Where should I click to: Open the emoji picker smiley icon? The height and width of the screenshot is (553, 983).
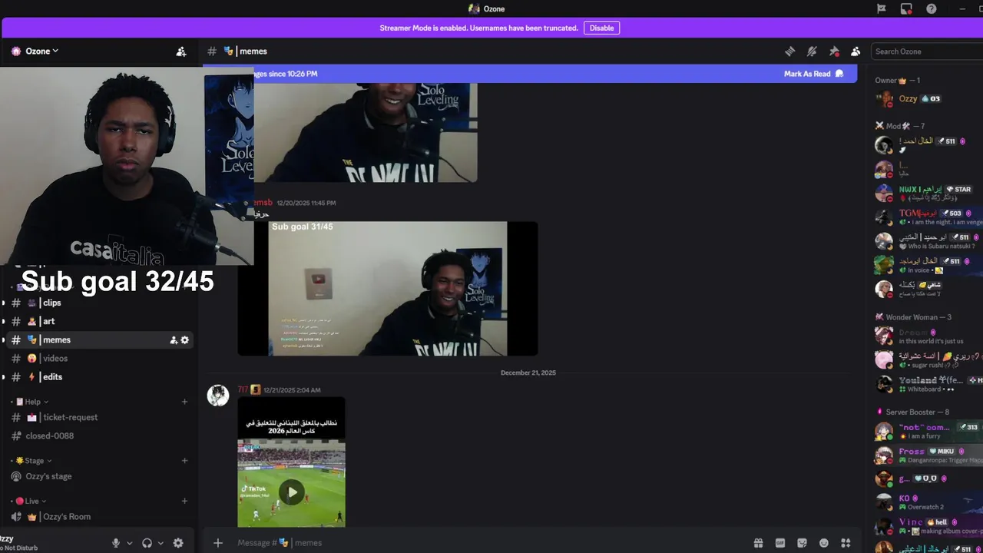point(824,543)
